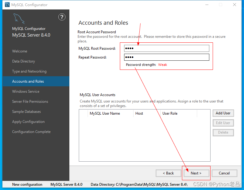Open the Sample Databases step
The height and width of the screenshot is (190, 244).
pyautogui.click(x=27, y=111)
